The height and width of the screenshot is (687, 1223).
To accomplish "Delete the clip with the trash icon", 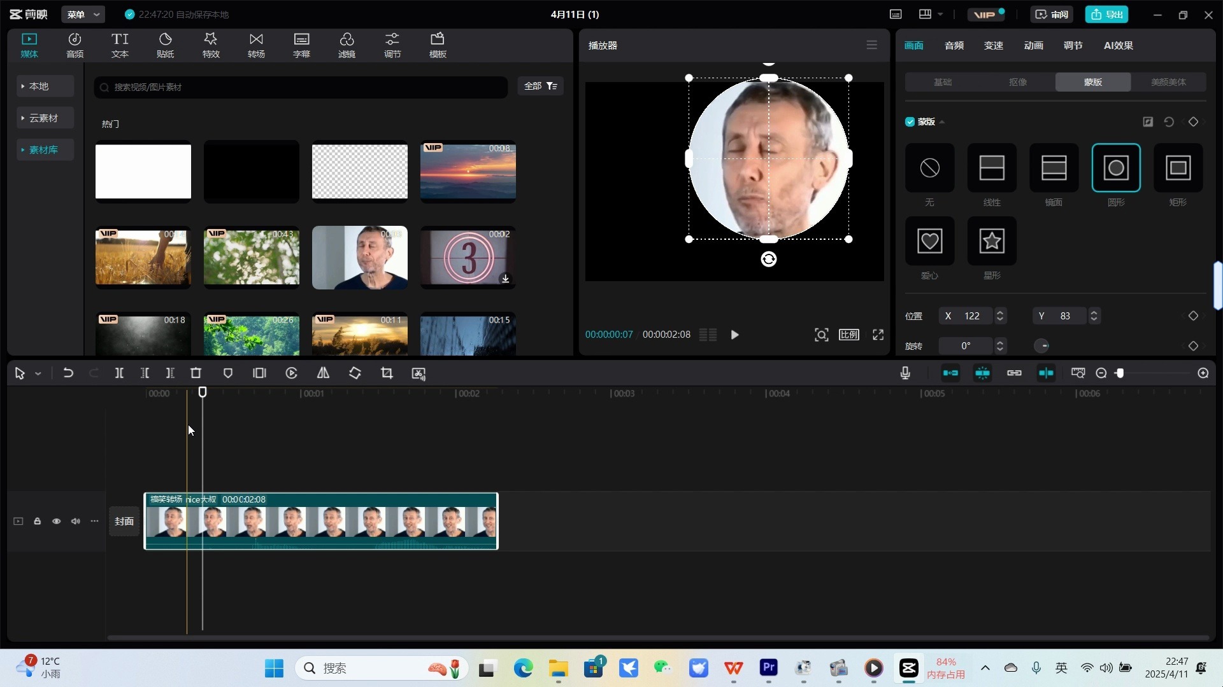I will 196,373.
